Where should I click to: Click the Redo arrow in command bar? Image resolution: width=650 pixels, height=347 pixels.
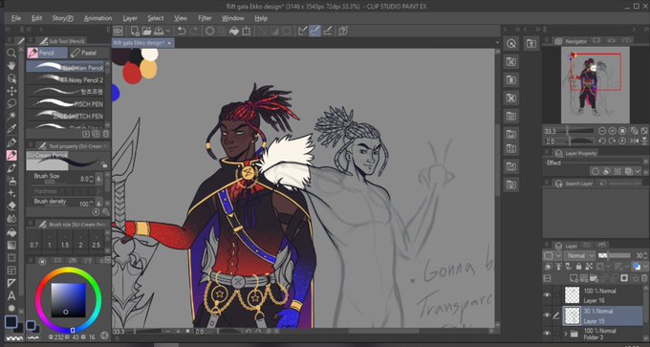click(x=194, y=31)
